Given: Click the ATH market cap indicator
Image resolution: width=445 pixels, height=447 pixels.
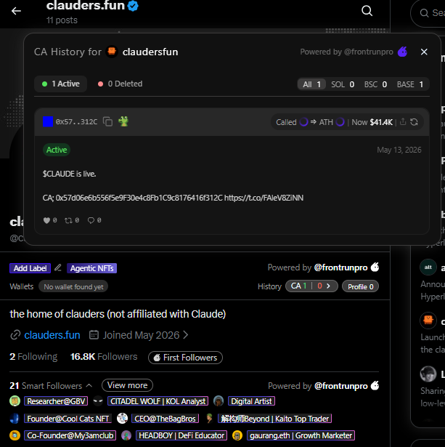Looking at the screenshot, I should coord(332,122).
